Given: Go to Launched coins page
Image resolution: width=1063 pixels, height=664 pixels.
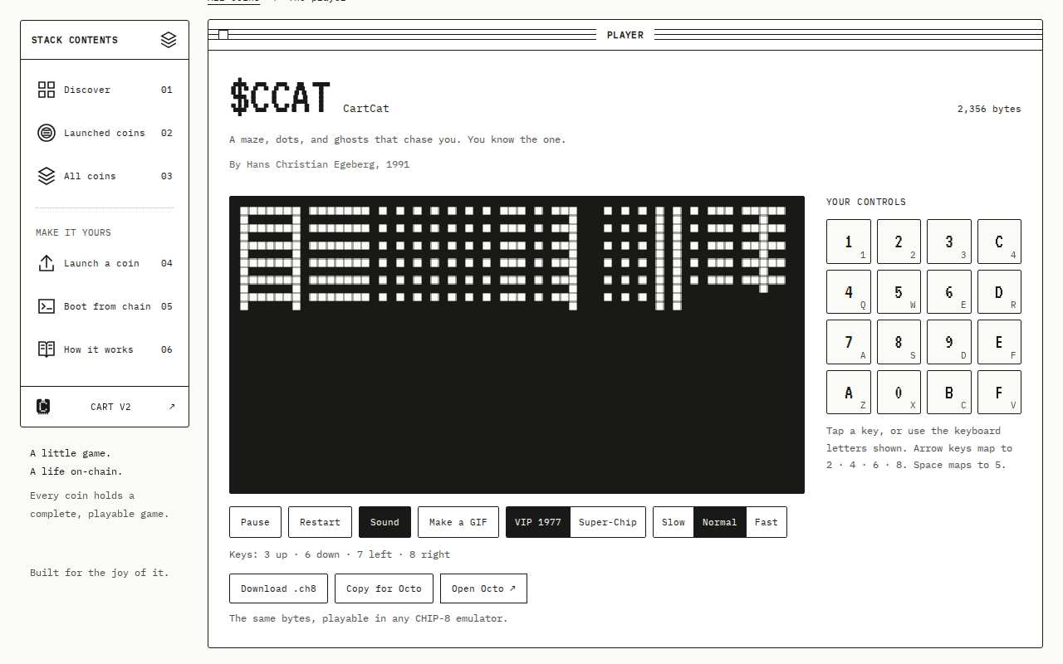Looking at the screenshot, I should (105, 133).
